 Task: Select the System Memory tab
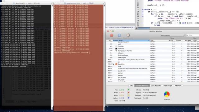[142, 86]
